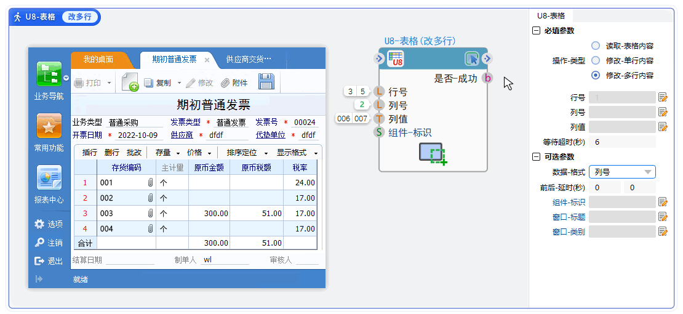Image resolution: width=683 pixels, height=314 pixels.
Task: Click the 批改 button
Action: point(134,153)
